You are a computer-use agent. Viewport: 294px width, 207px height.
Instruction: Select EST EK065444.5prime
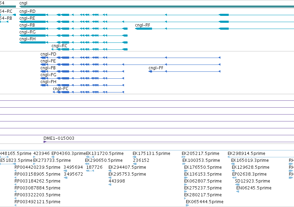pos(205,202)
